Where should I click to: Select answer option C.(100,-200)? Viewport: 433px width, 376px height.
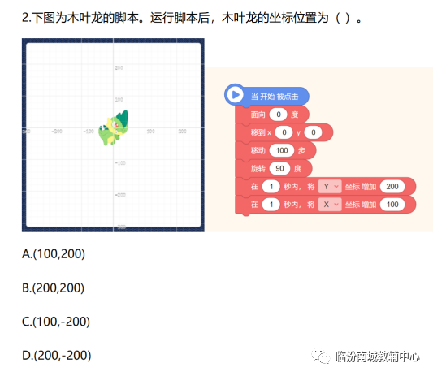pos(56,322)
